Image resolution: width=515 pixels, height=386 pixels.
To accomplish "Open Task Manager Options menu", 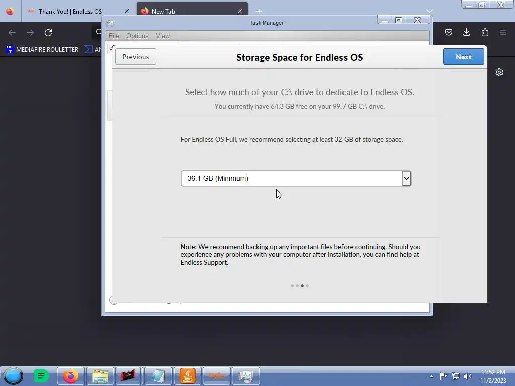I will 137,36.
